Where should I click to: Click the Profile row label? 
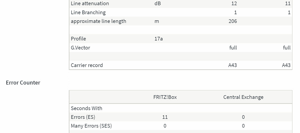coord(78,39)
